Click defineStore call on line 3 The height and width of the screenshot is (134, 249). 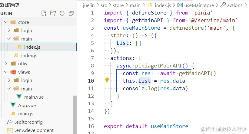(x=186, y=28)
